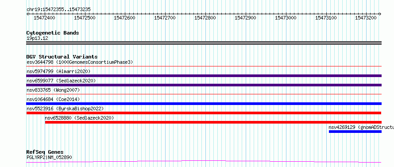The image size is (394, 167).
Task: Click ruler position 15473100
Action: click(x=326, y=18)
